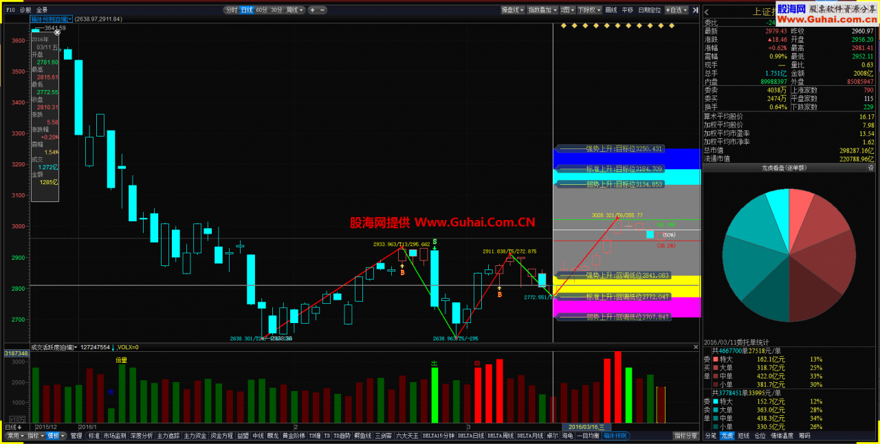Viewport: 880px width, 444px height.
Task: Toggle 日期定位 date locate
Action: [x=650, y=10]
